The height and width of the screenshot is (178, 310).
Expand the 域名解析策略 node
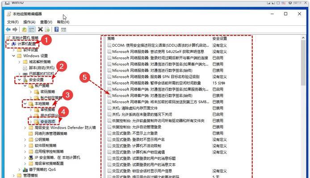(19, 62)
